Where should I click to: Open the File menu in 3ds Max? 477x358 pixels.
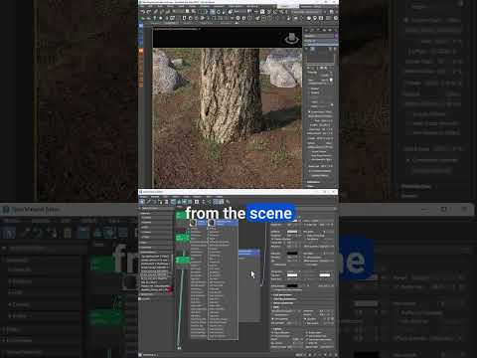142,6
